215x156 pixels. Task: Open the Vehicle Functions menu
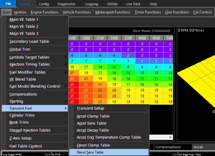[x=77, y=12]
